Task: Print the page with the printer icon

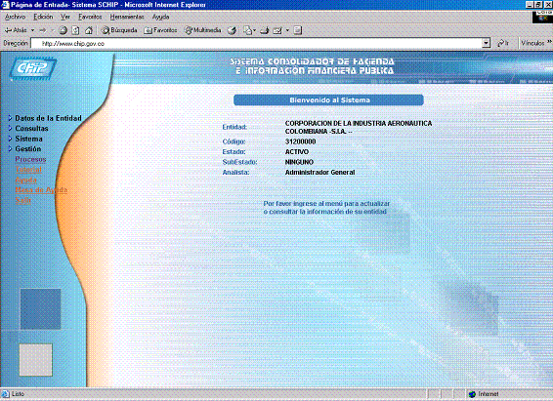Action: pos(265,30)
